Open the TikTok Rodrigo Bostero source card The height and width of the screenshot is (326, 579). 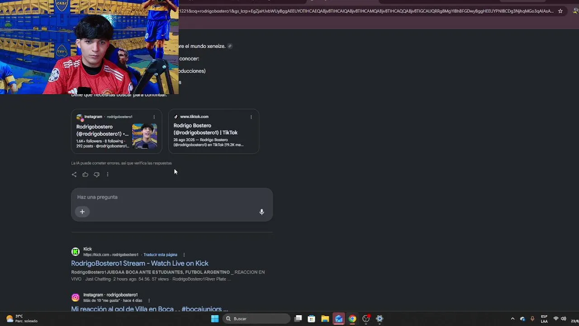(x=214, y=131)
